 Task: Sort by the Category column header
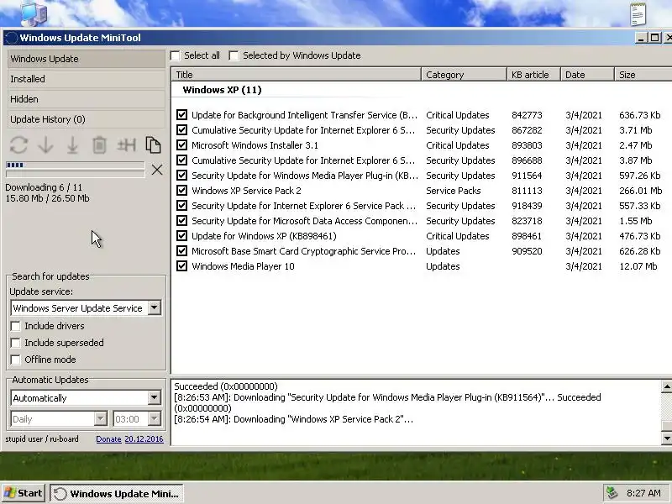click(x=465, y=75)
